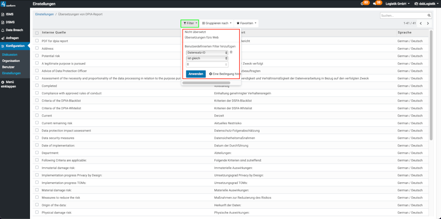The width and height of the screenshot is (441, 219).
Task: Select the 'Current remaining risk' row checkbox
Action: 37,123
